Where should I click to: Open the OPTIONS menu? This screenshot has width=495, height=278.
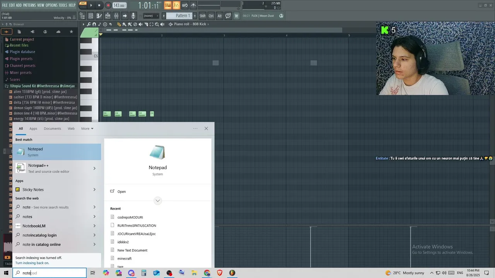51,5
